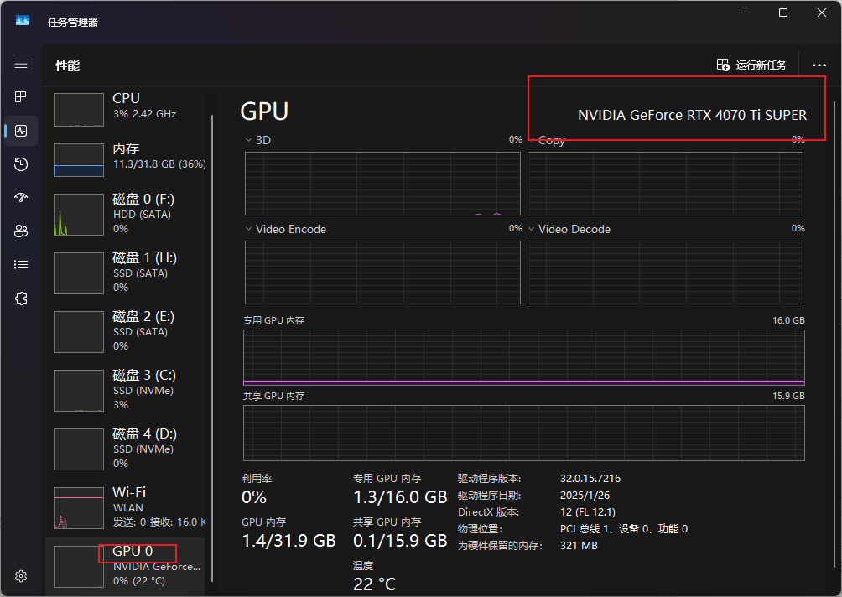Select the Performance page icon
Image resolution: width=842 pixels, height=597 pixels.
21,131
